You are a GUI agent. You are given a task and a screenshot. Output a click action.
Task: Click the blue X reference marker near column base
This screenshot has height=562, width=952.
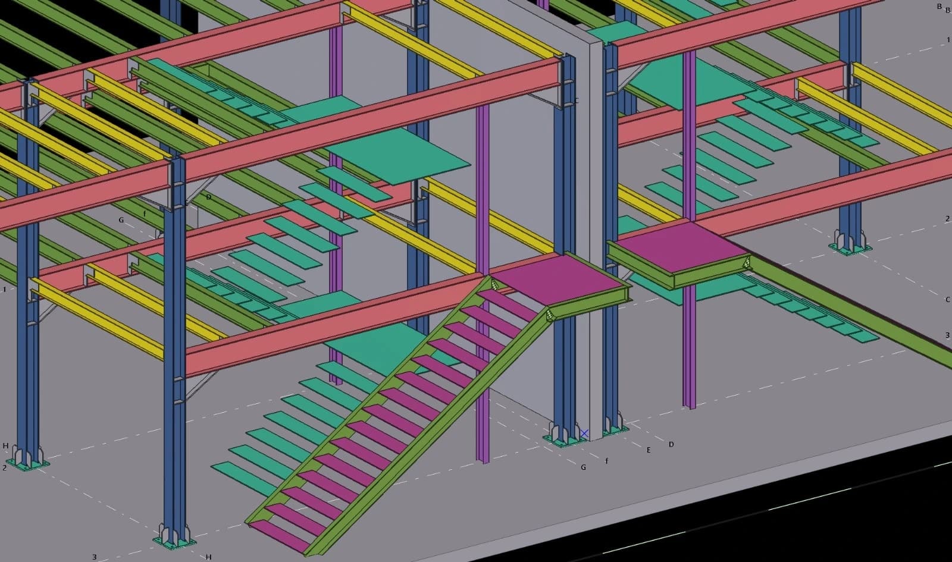584,432
